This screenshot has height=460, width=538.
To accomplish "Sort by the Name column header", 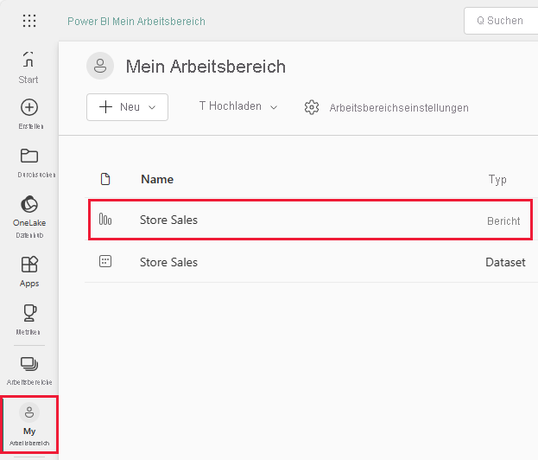I will pyautogui.click(x=157, y=179).
